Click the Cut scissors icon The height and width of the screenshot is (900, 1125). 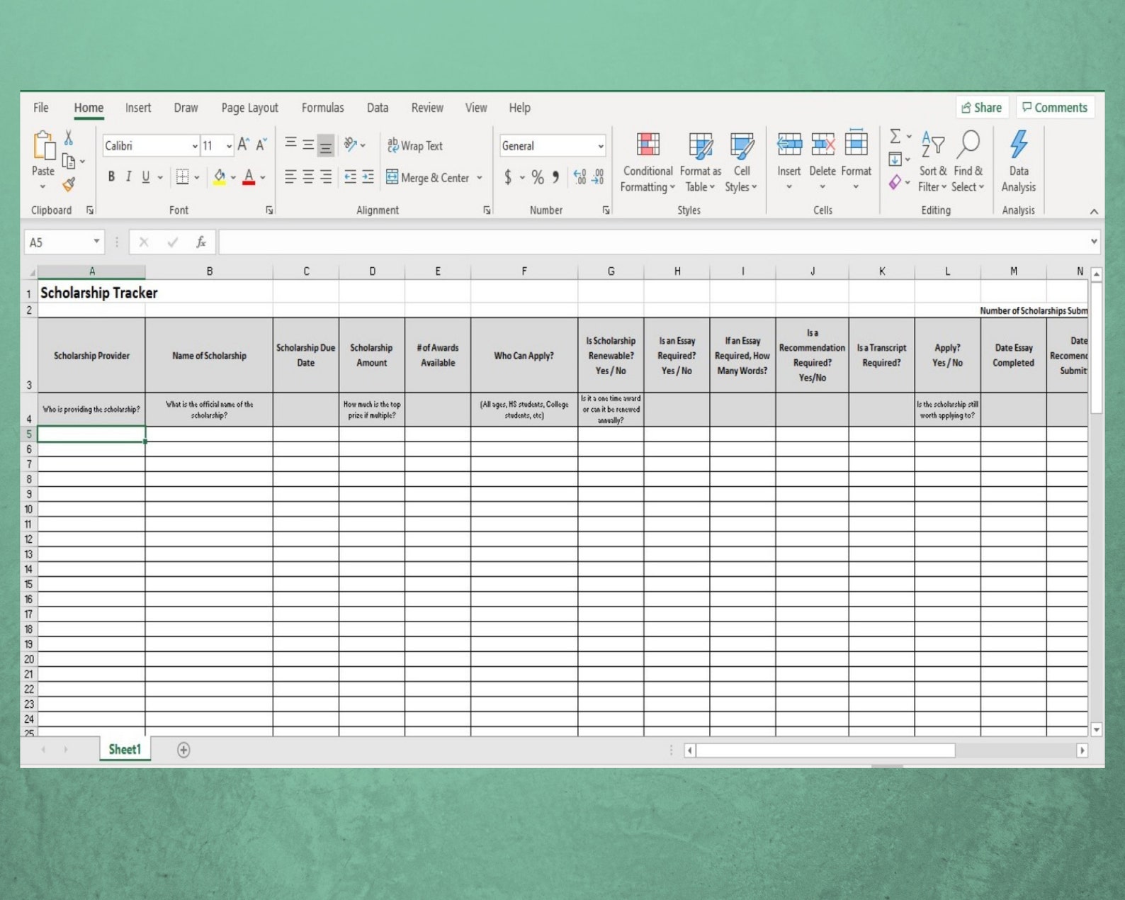click(69, 137)
